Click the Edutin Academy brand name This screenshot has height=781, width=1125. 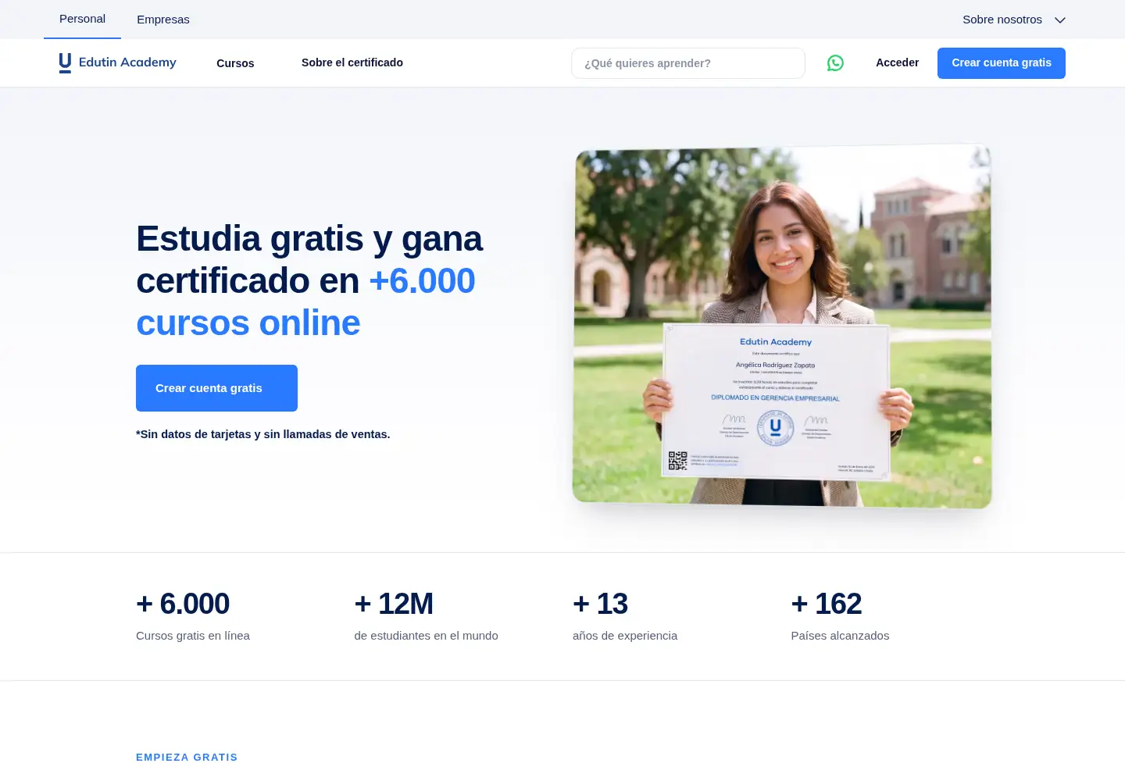click(127, 62)
